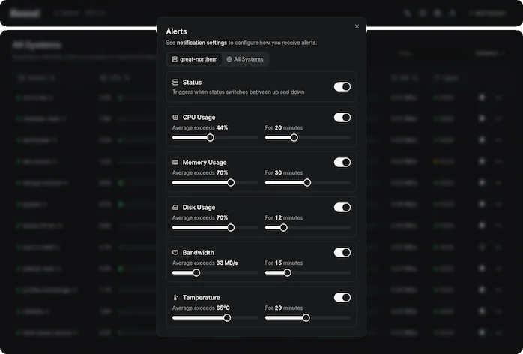The image size is (523, 354).
Task: Select the great-northern tab
Action: [x=194, y=59]
